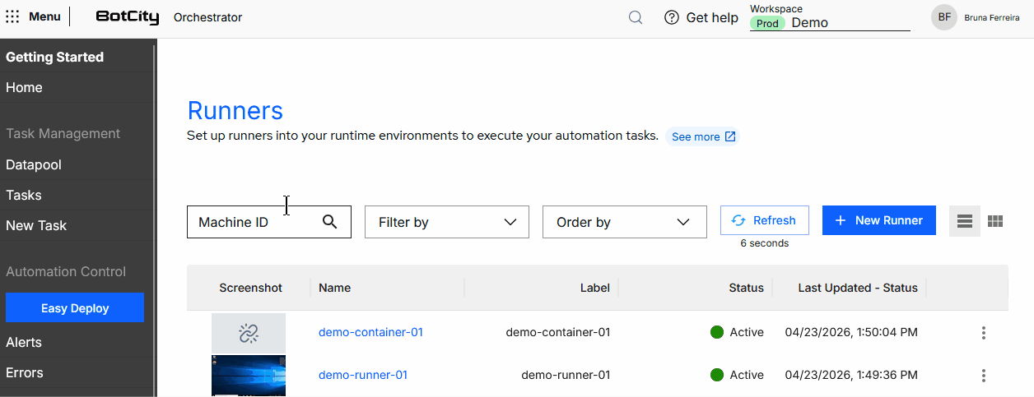Image resolution: width=1034 pixels, height=397 pixels.
Task: Click the Screenshot column header
Action: coord(251,289)
